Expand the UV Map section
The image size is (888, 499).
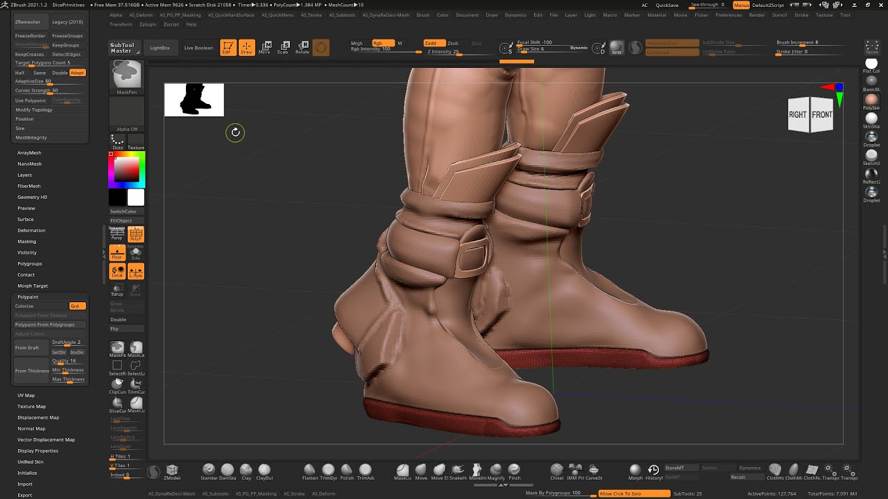coord(26,395)
